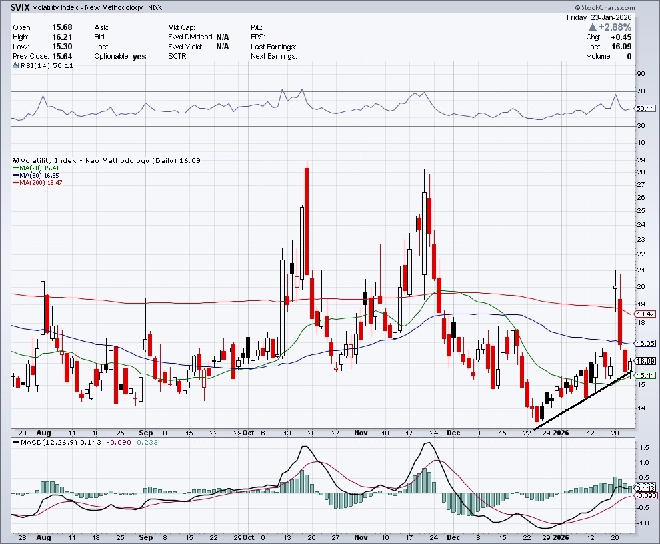This screenshot has height=544, width=660.
Task: Click the green up-arrow beside +2.88%
Action: [593, 27]
